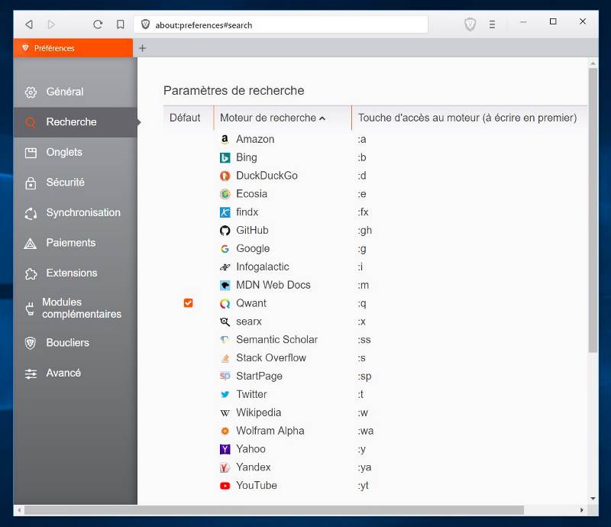This screenshot has width=611, height=527.
Task: Click the StartPage sp icon
Action: click(225, 376)
